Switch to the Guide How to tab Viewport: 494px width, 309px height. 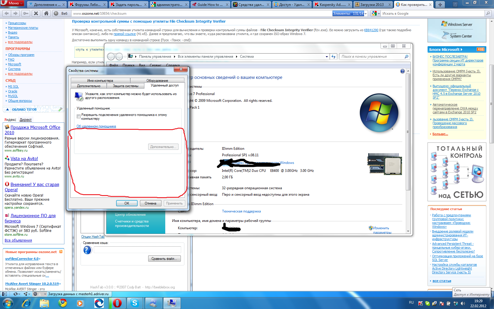click(210, 4)
